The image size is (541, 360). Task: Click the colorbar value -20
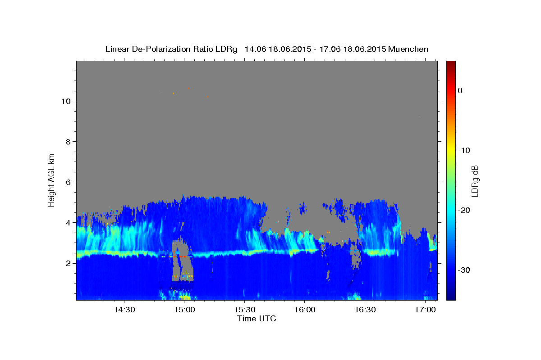coord(464,210)
